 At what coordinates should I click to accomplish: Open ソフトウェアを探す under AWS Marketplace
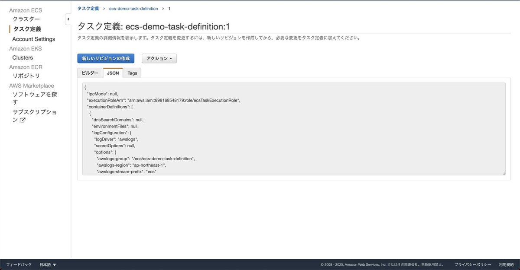[x=35, y=98]
